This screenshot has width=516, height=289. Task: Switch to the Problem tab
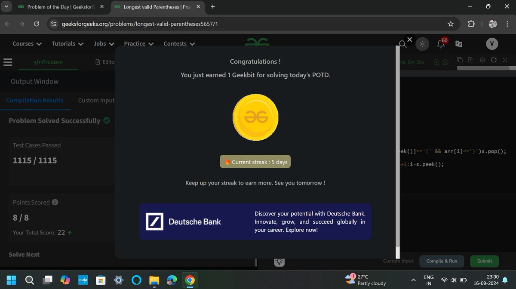click(48, 62)
